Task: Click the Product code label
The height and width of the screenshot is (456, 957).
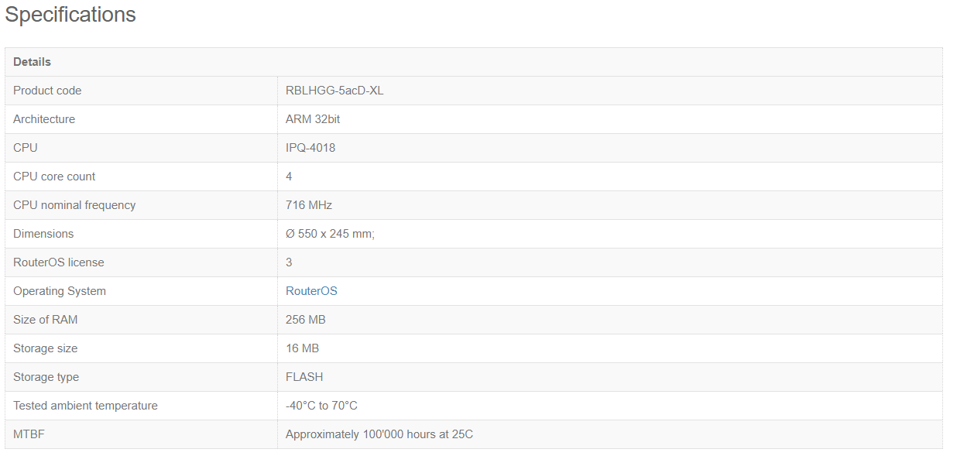Action: click(x=47, y=91)
